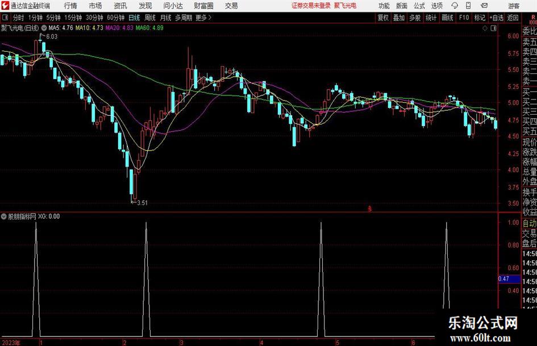Viewport: 537px width, 346px height.
Task: Click the red $ marker on the chart
Action: pyautogui.click(x=369, y=209)
